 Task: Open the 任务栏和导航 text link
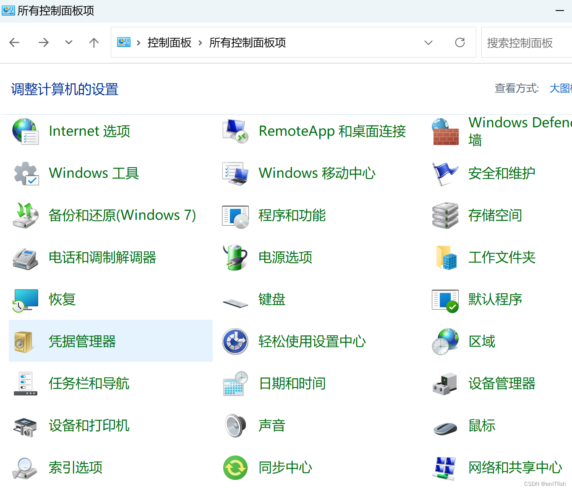coord(89,383)
